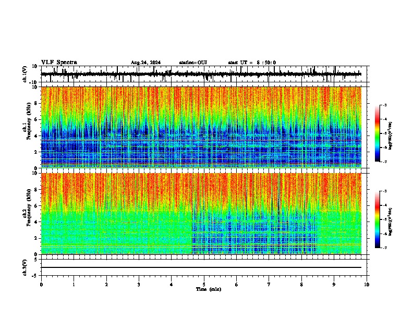
Task: Click the "-7" tick on the ch.2 colorbar
Action: point(385,248)
